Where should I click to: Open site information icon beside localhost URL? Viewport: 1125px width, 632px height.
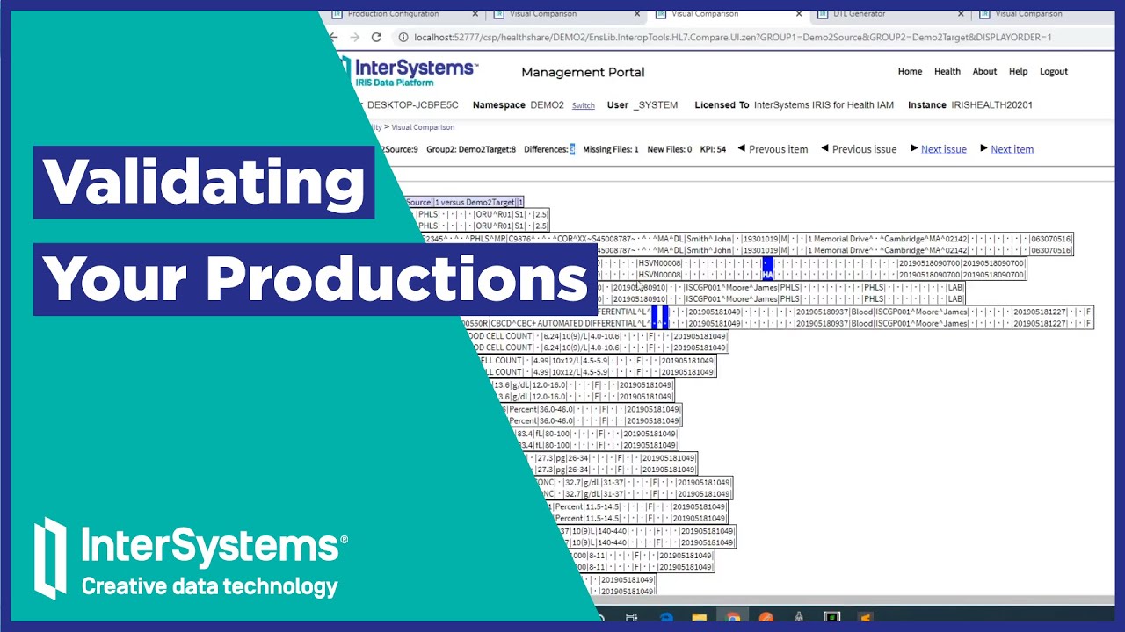403,37
